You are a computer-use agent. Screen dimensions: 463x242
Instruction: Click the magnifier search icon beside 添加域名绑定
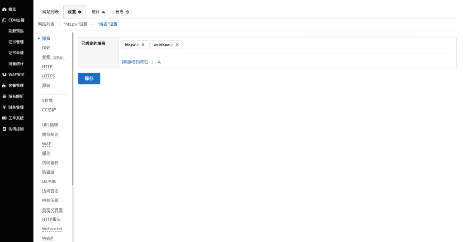pyautogui.click(x=159, y=62)
